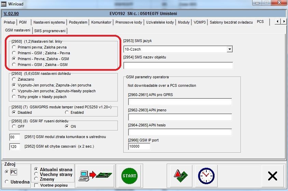The height and width of the screenshot is (191, 288).
Task: Open the Uzivatelske kody tab
Action: coord(160,22)
